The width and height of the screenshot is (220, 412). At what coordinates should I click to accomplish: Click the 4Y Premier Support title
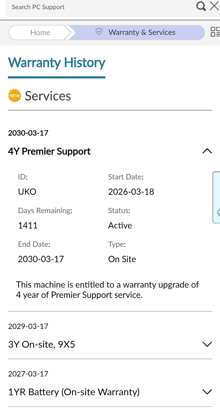(49, 151)
